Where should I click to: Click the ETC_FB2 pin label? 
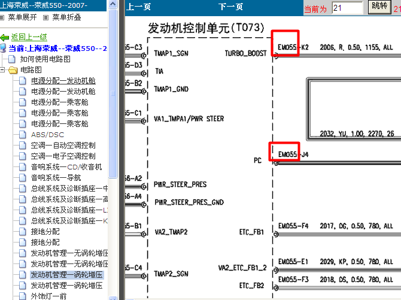pos(251,286)
